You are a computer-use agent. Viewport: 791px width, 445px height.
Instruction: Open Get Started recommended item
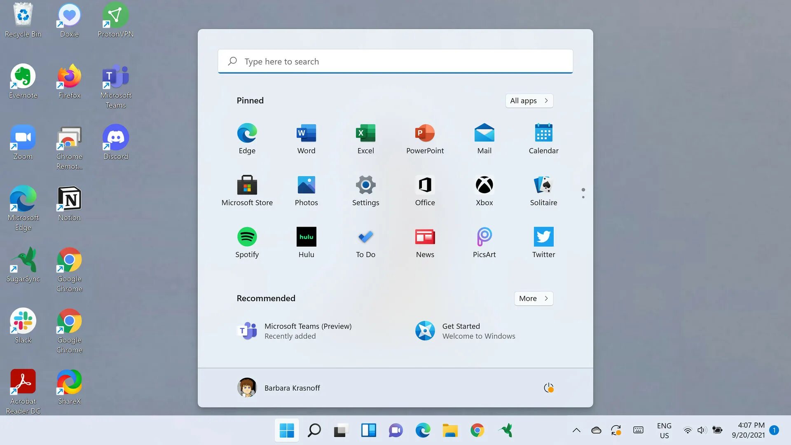pyautogui.click(x=466, y=331)
